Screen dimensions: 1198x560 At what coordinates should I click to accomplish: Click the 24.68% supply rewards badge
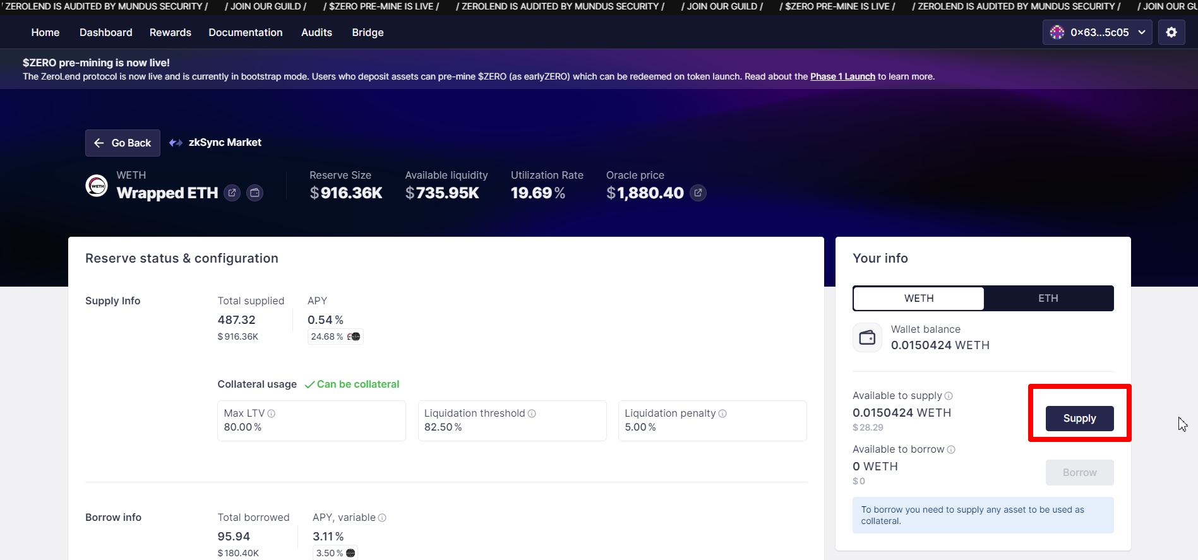(x=335, y=337)
